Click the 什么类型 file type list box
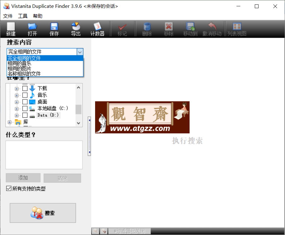The image size is (285, 235). point(44,155)
